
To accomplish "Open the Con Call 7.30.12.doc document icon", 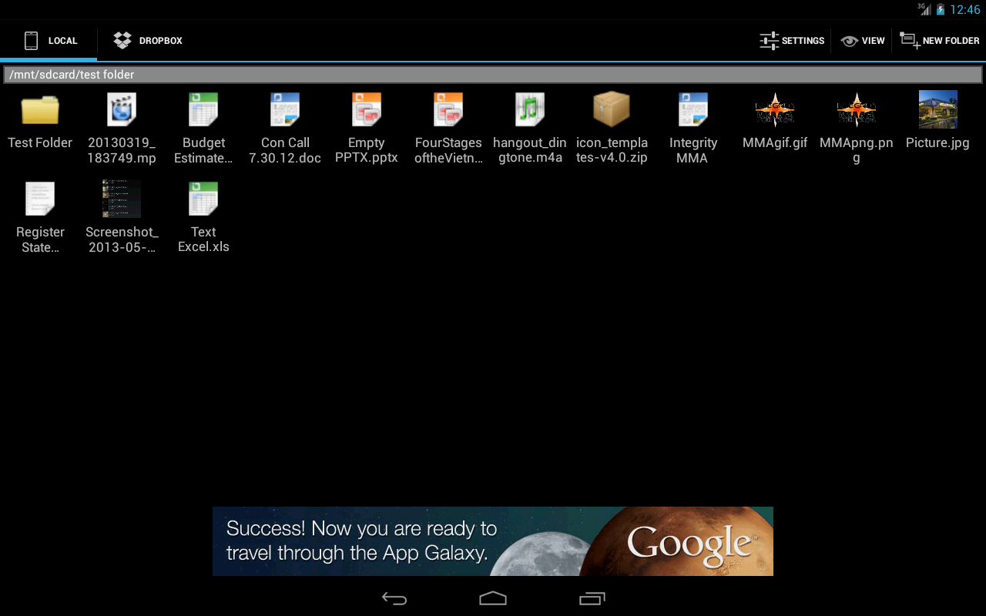I will 285,109.
